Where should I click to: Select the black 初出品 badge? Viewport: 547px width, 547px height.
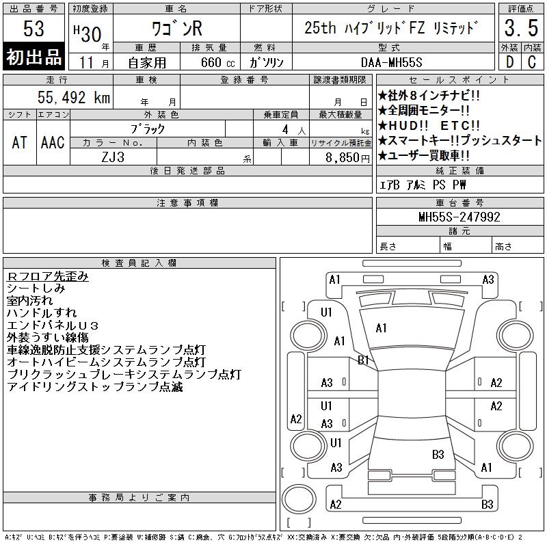coord(34,57)
